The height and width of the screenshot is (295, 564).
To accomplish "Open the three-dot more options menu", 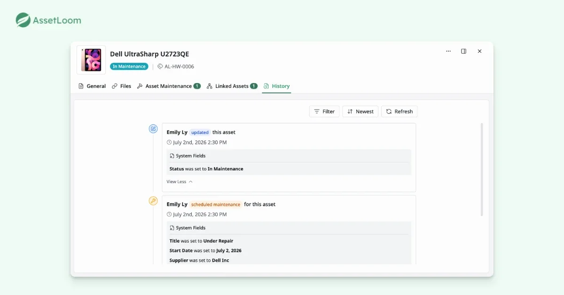I will (448, 51).
